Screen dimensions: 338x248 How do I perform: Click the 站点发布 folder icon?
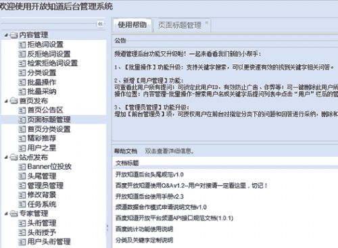(14, 157)
